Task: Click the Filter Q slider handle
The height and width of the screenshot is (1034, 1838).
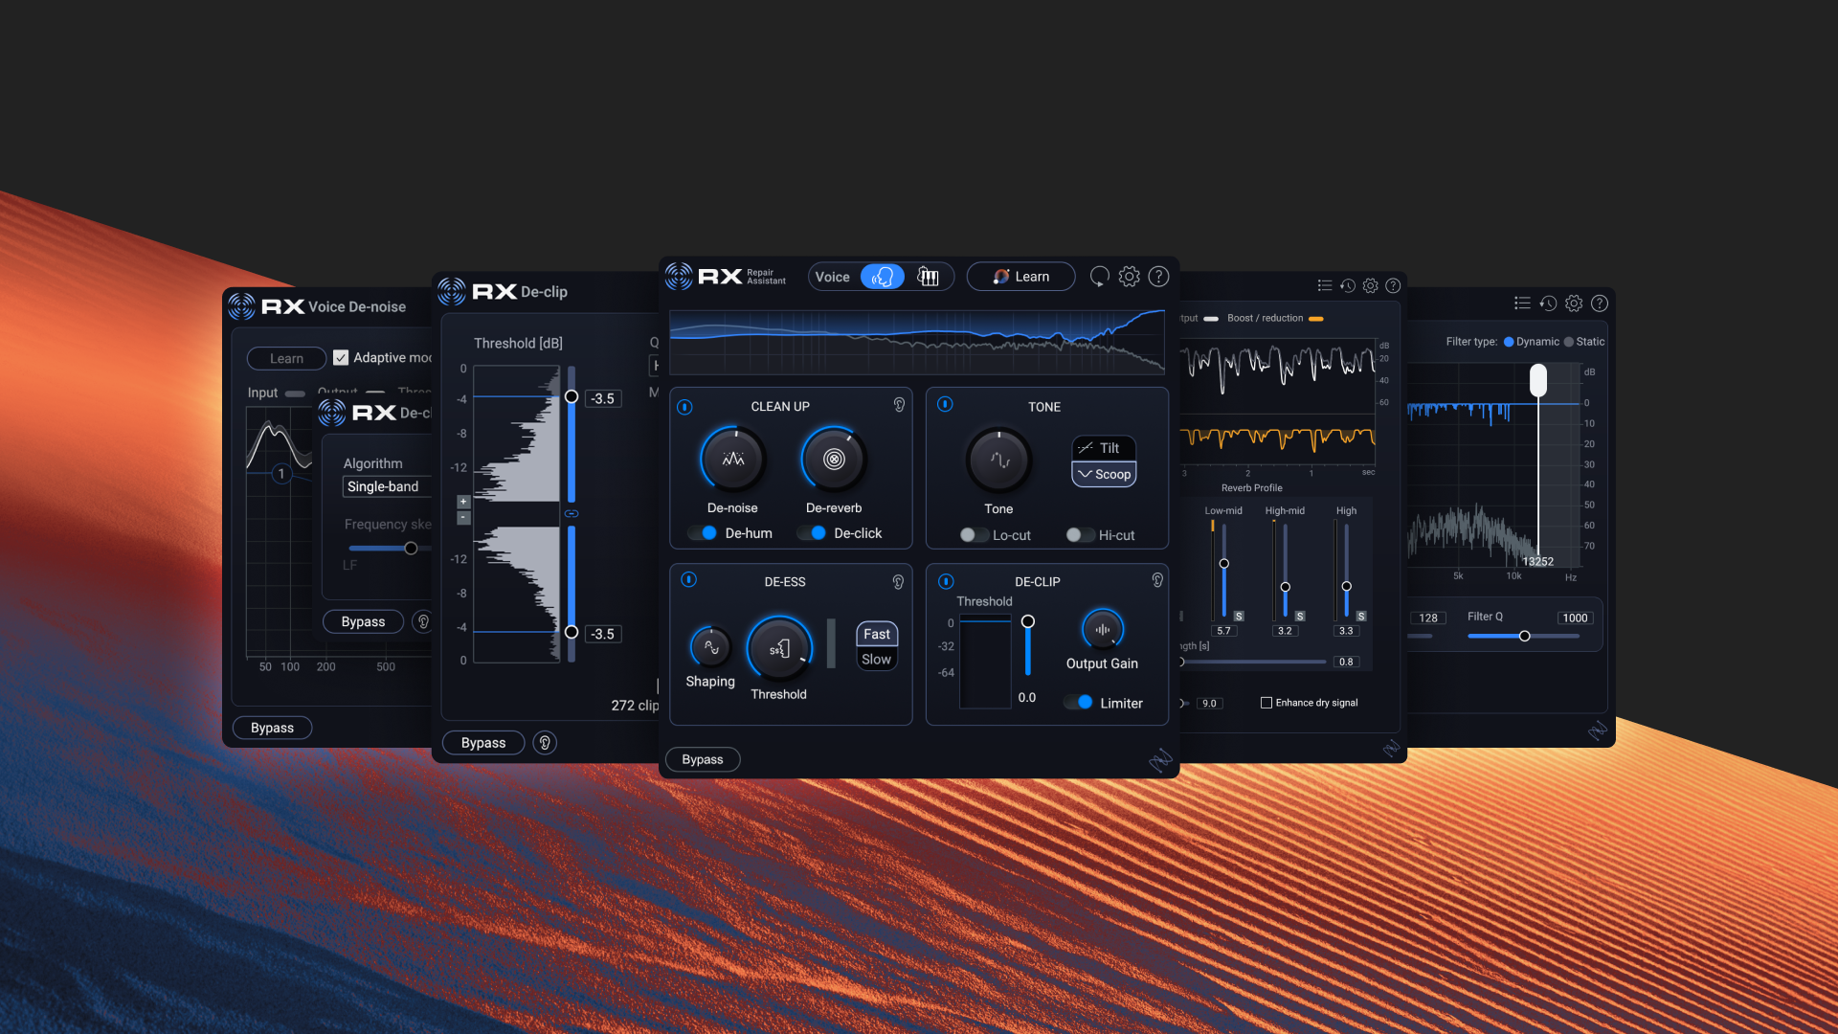Action: pyautogui.click(x=1525, y=636)
